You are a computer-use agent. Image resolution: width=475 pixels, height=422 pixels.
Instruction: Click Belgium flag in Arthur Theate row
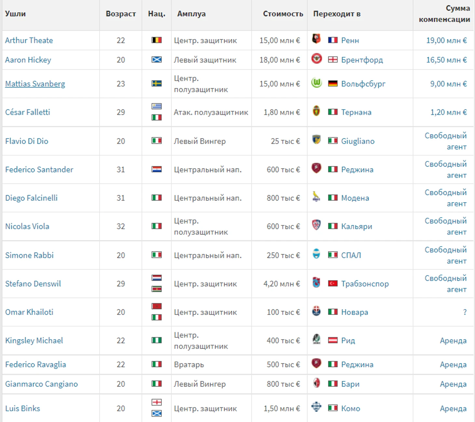(x=156, y=40)
